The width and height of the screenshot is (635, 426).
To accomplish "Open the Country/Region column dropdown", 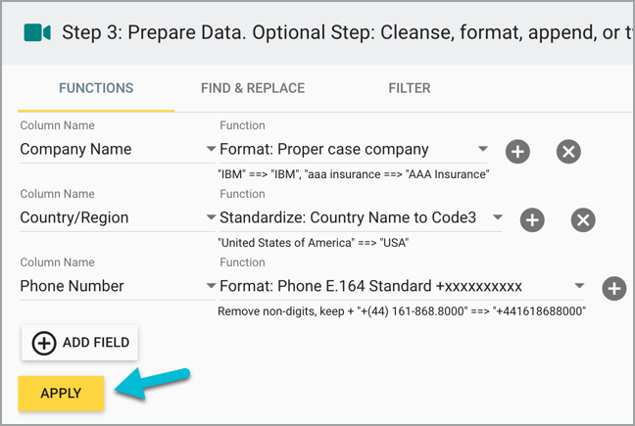I will coord(211,217).
